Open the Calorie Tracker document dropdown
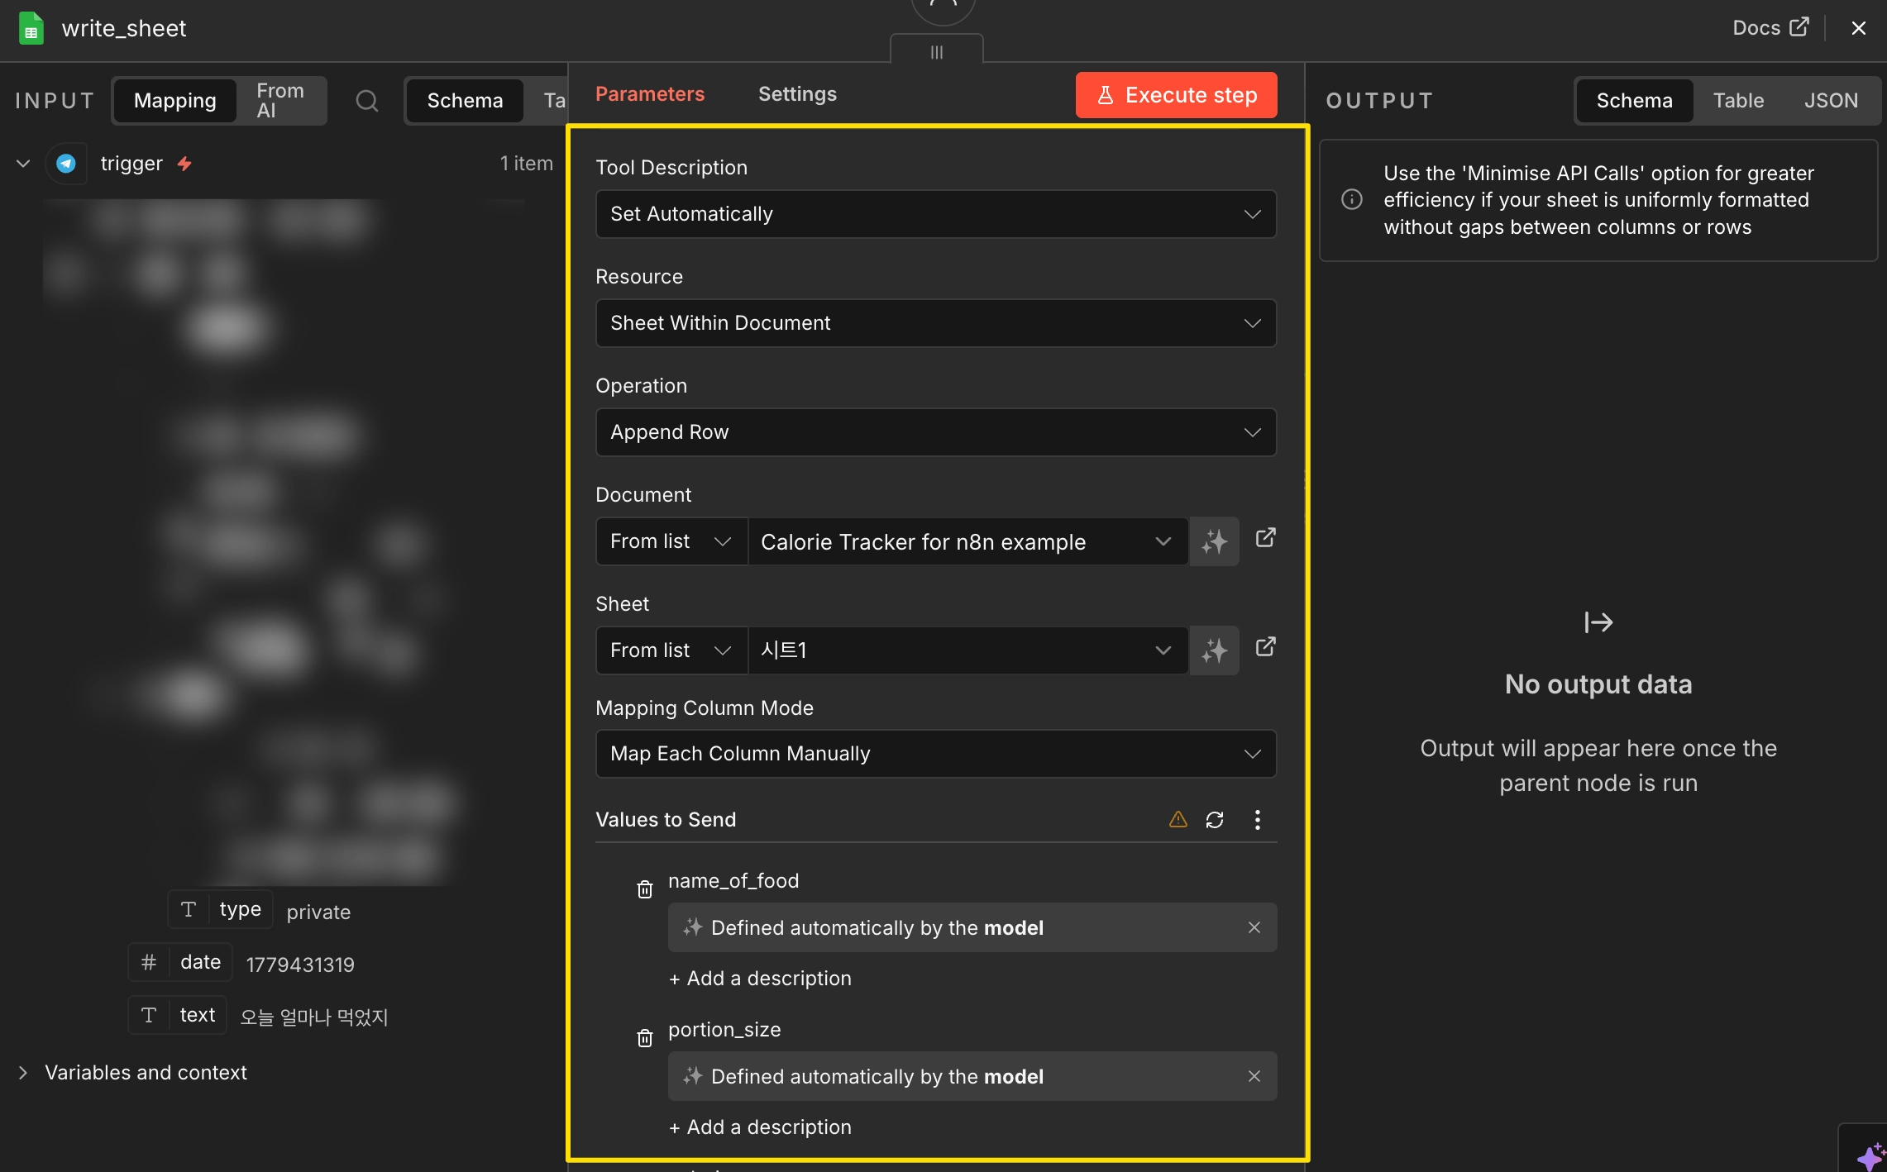The image size is (1887, 1172). pos(967,541)
